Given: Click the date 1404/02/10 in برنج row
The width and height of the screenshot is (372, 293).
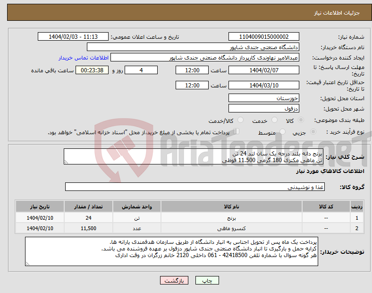Looking at the screenshot, I should tap(40, 218).
